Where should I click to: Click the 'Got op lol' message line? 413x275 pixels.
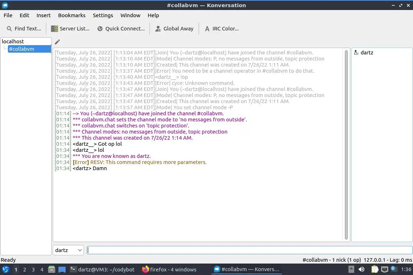point(88,144)
